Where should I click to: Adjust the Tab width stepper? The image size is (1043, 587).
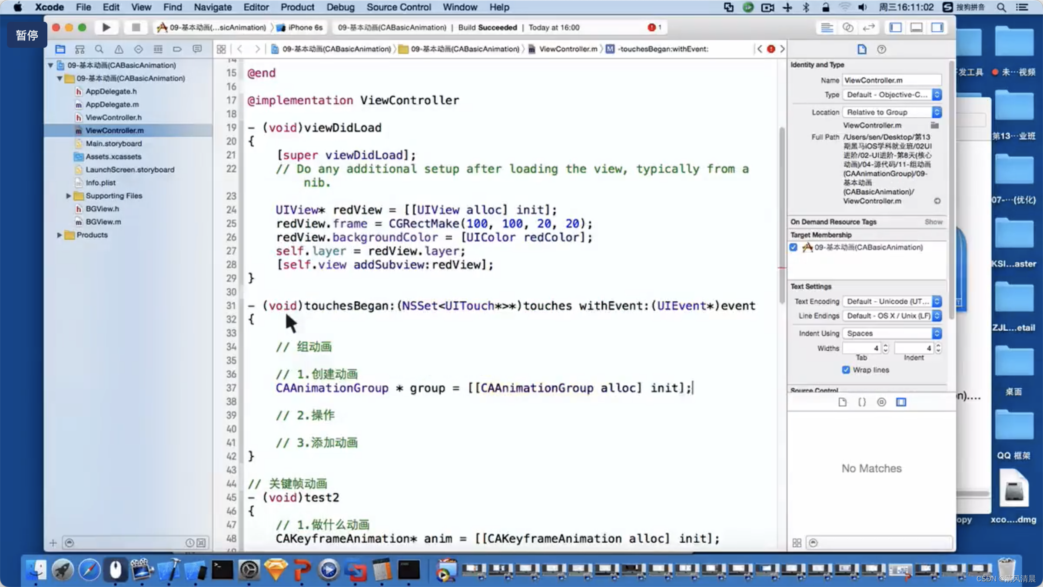(x=886, y=348)
